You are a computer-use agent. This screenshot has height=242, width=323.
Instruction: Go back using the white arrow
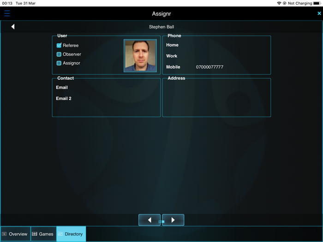pyautogui.click(x=13, y=27)
